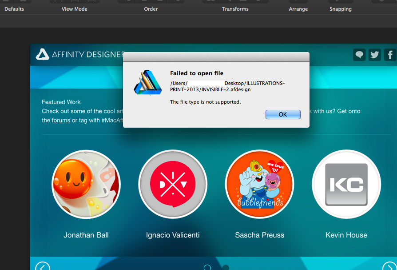Click the AFFINITY DESIGNER title text

(88, 55)
